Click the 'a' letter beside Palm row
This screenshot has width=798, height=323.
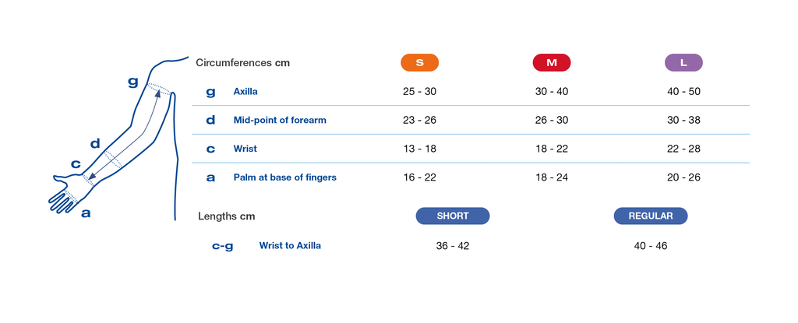point(210,177)
